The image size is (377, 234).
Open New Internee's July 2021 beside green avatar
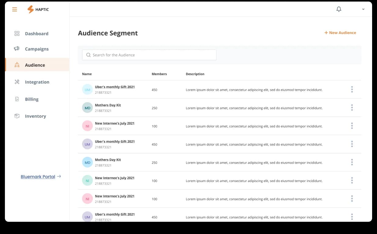click(x=115, y=178)
